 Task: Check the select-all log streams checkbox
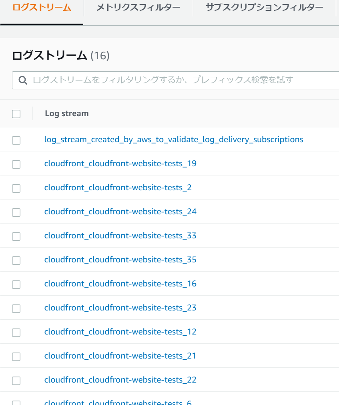coord(16,114)
